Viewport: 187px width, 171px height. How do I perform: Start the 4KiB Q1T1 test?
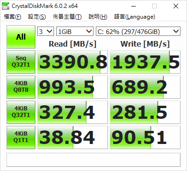(21, 137)
